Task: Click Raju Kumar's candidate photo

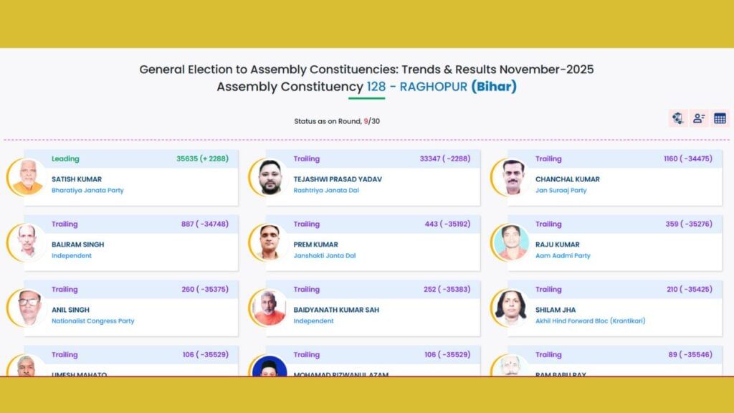Action: 511,242
